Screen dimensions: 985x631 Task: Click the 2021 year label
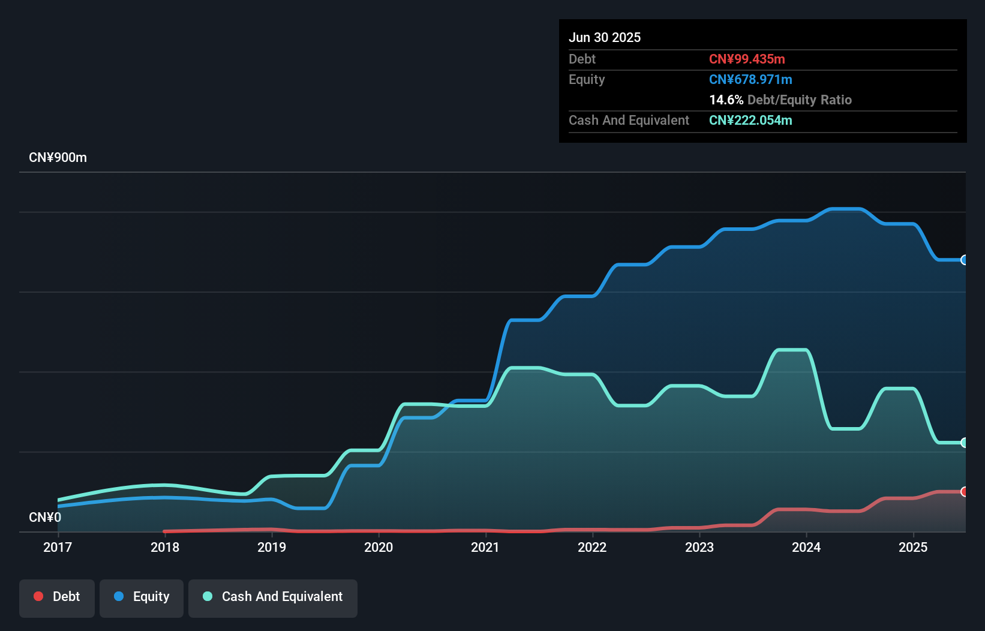485,547
